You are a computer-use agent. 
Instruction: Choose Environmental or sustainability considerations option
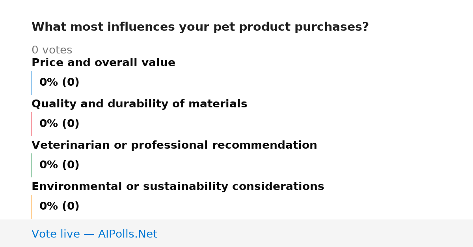[x=178, y=187]
